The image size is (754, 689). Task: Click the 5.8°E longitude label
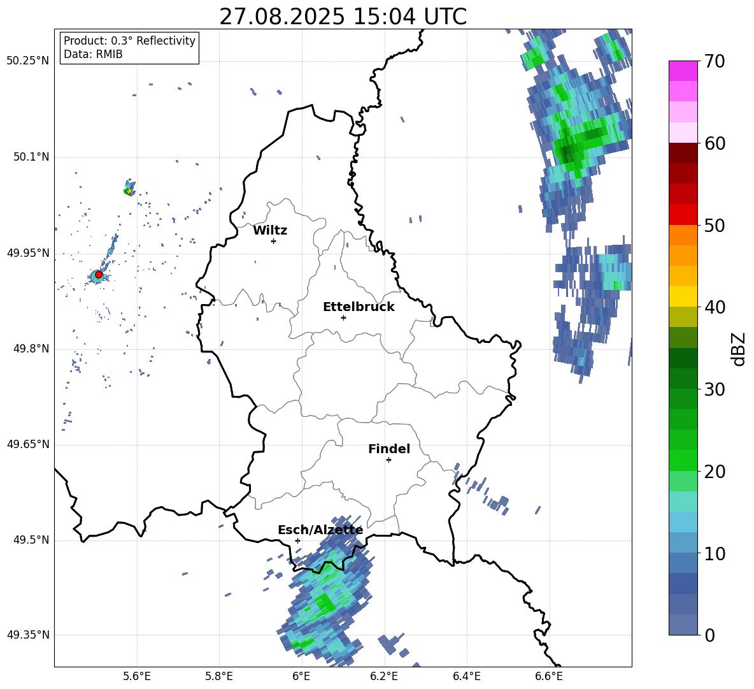click(x=219, y=676)
